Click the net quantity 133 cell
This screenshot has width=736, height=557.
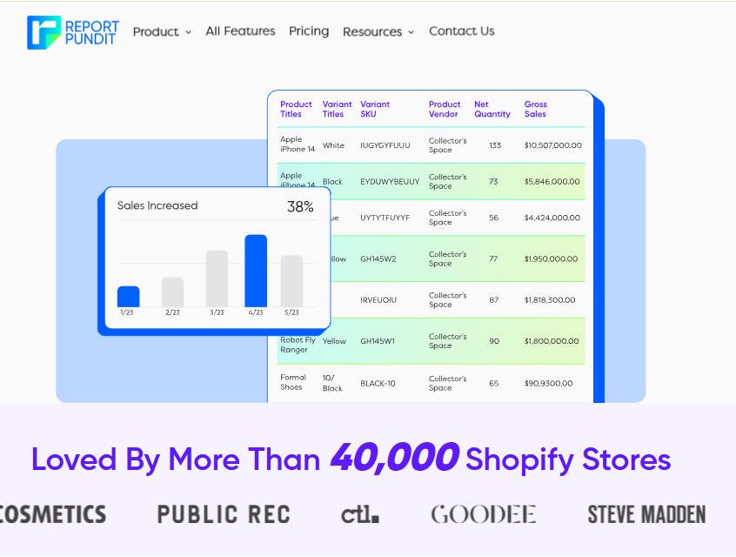pos(495,145)
